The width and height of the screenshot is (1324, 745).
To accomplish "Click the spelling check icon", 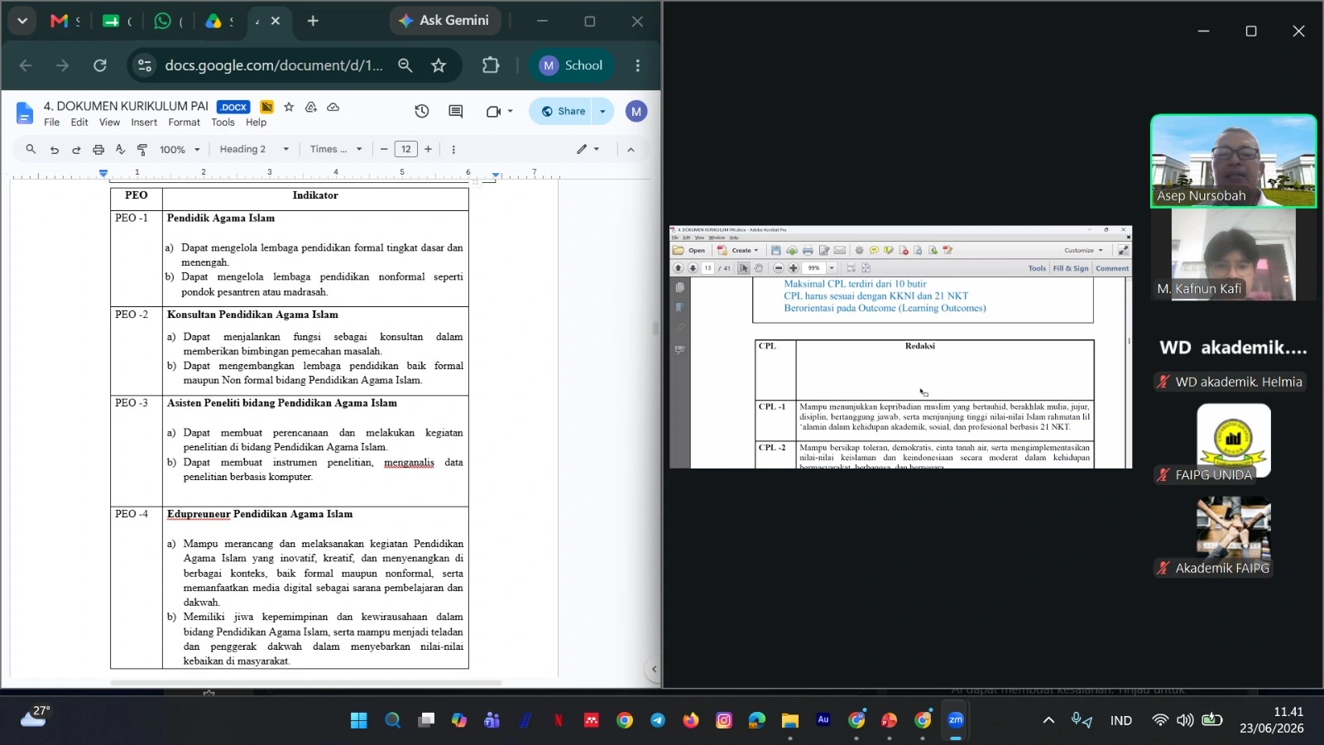I will click(x=120, y=149).
